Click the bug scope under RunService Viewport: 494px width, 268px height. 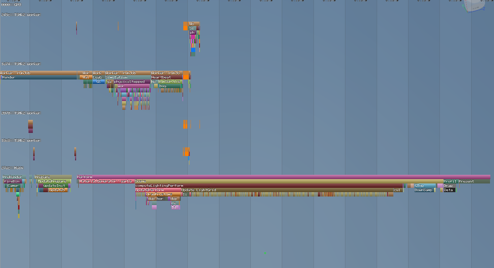[169, 86]
